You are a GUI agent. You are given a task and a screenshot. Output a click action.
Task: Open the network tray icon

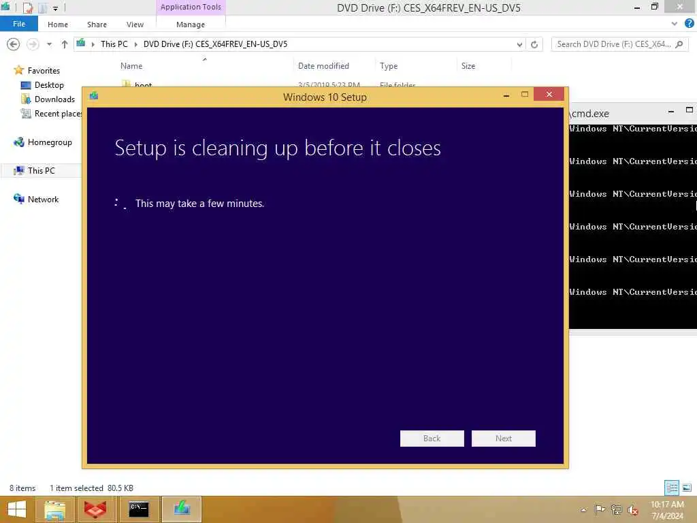(x=616, y=510)
